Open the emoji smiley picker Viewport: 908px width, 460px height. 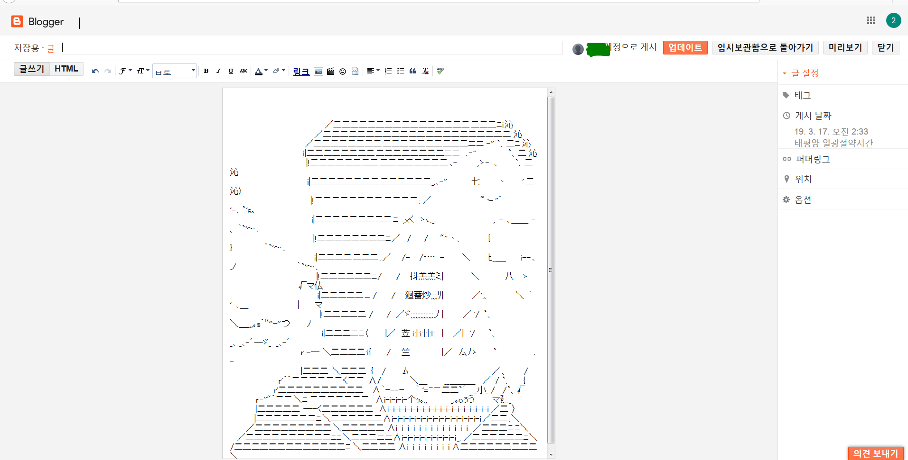coord(343,72)
